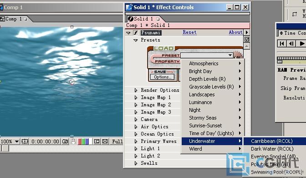This screenshot has width=306, height=178.
Task: Click the effect point crosshair in Comp viewer
Action: tap(72, 82)
